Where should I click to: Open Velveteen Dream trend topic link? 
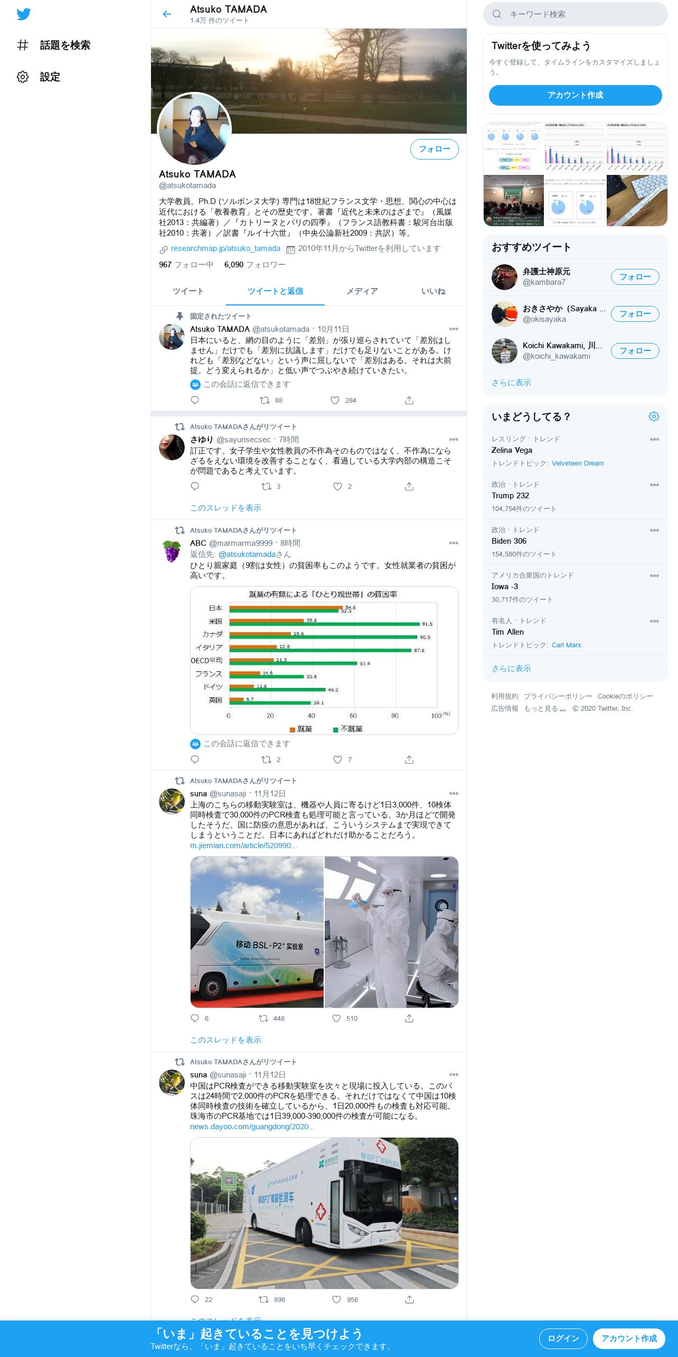(x=578, y=463)
